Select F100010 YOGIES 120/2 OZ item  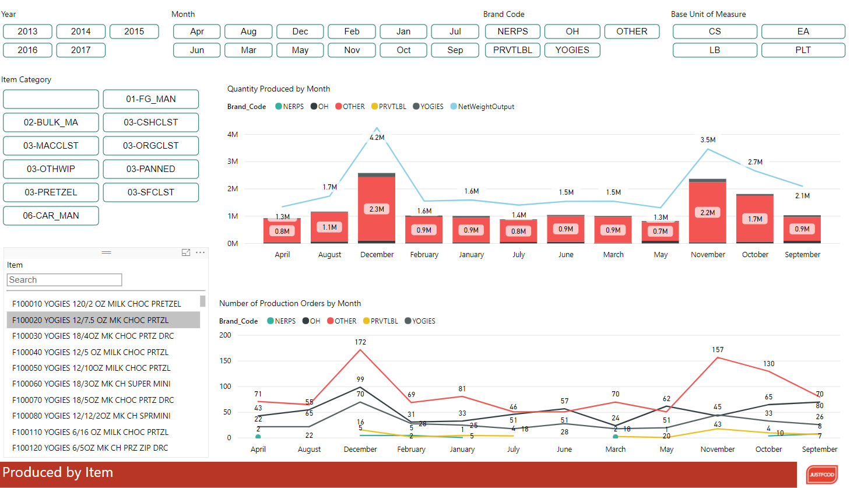(x=97, y=304)
